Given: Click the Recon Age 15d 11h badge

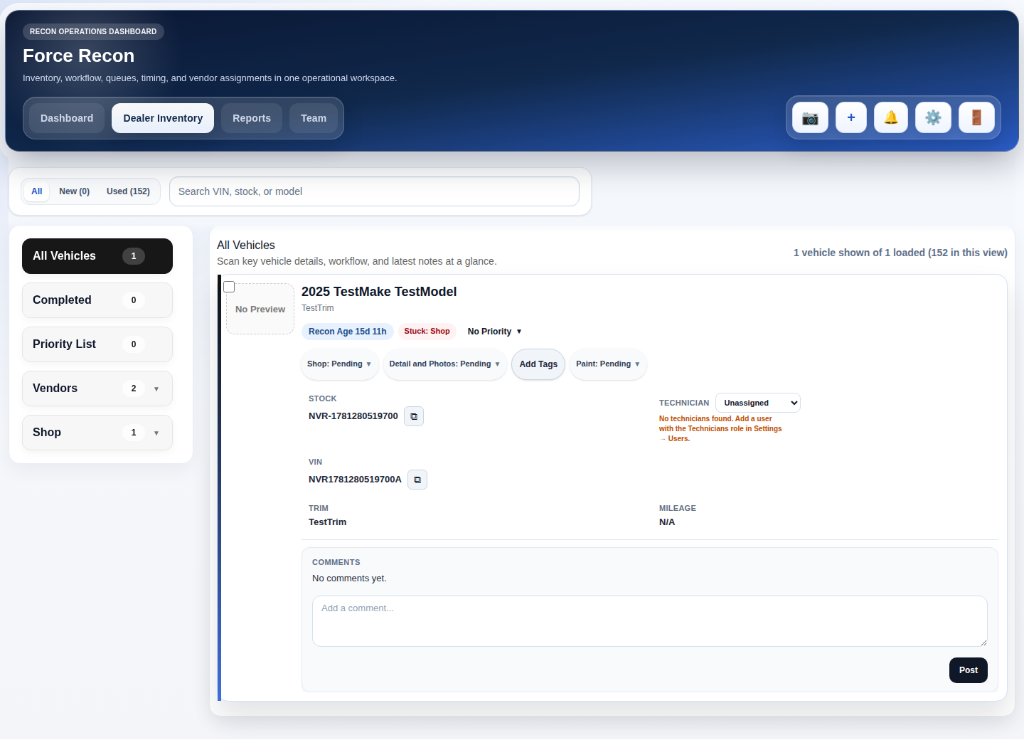Looking at the screenshot, I should tap(348, 332).
